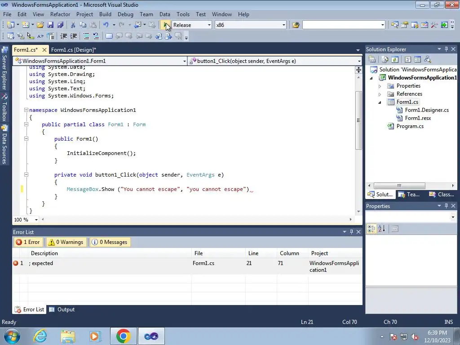Click the Extension Manager icon with green arrow
460x345 pixels.
[x=444, y=25]
